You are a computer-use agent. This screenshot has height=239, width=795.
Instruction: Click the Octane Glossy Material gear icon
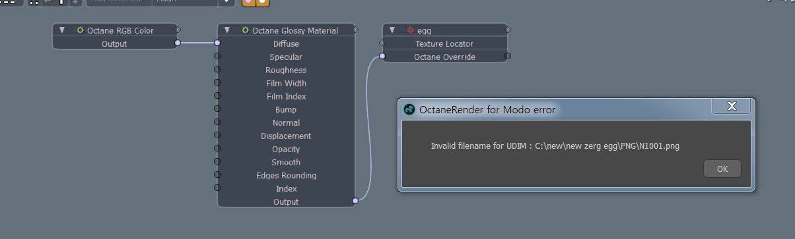coord(246,30)
